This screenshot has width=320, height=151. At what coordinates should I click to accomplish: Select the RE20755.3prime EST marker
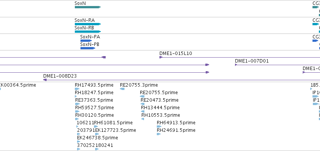(x=122, y=89)
